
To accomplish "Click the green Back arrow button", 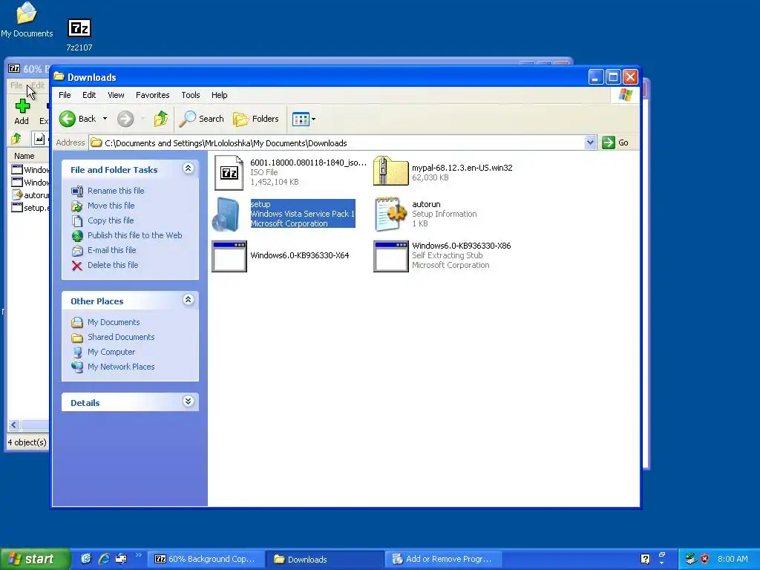I will click(68, 119).
